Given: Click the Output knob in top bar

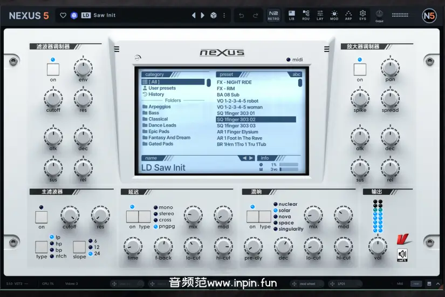Looking at the screenshot, I should point(379,14).
